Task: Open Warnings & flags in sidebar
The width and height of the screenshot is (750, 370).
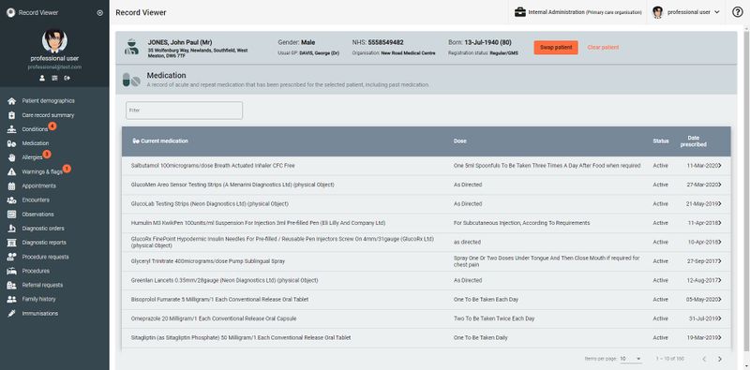Action: click(x=42, y=171)
